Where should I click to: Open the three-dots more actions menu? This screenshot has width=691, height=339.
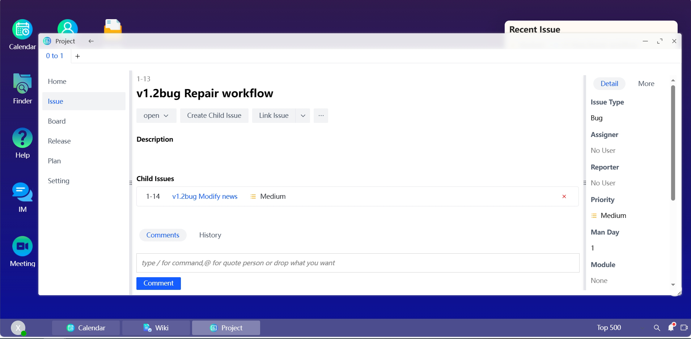321,116
